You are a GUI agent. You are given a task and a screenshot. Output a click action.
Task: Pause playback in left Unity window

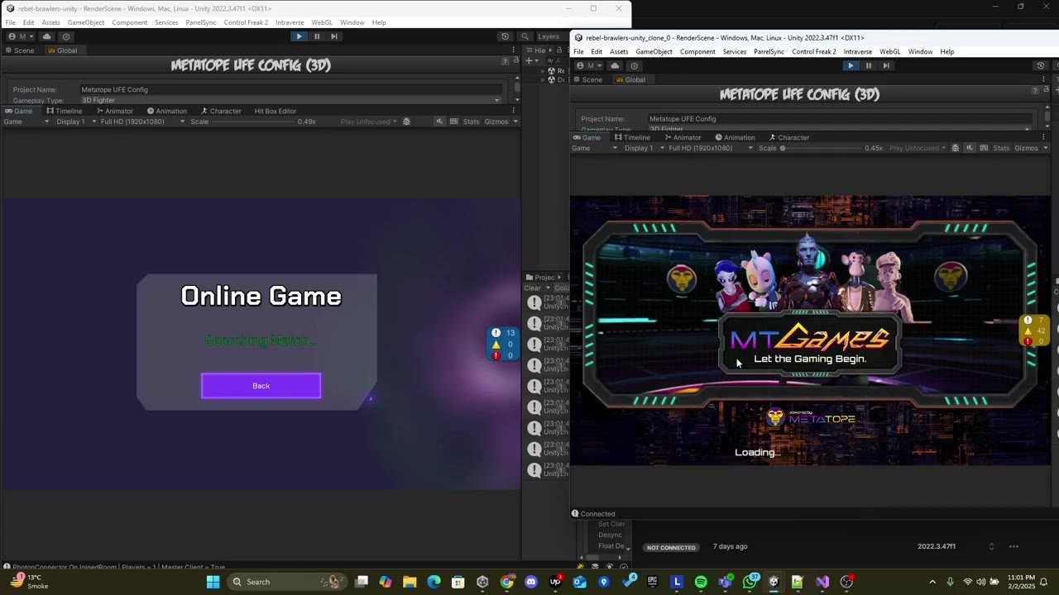(x=316, y=36)
